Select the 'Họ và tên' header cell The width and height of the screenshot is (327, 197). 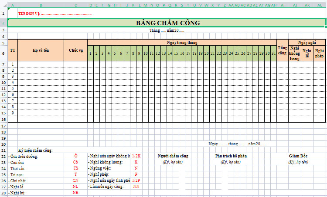(x=41, y=50)
